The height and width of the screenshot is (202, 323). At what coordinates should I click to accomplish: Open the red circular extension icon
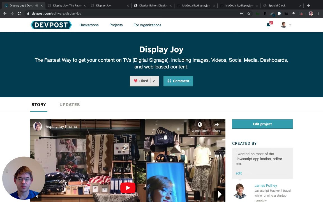point(301,13)
